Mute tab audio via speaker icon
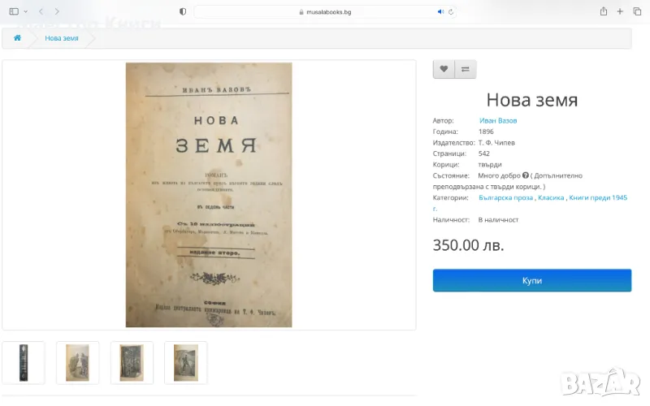Screen dimensions: 650x406 [x=440, y=11]
